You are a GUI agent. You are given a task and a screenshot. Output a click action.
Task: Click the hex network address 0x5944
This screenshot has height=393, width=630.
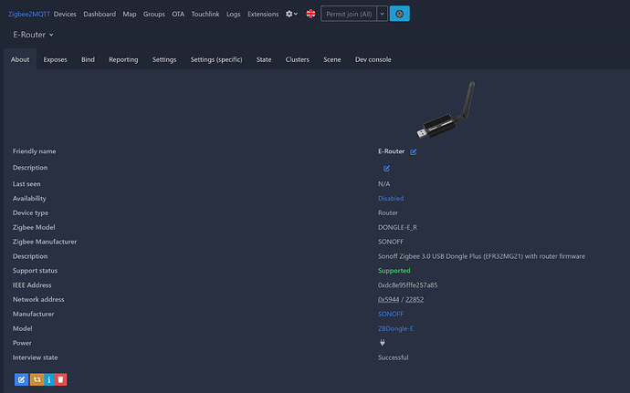pos(389,299)
